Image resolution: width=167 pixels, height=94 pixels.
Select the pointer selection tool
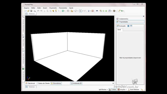click(80, 11)
